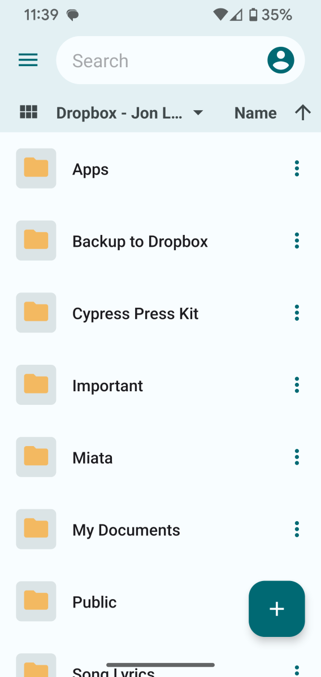This screenshot has height=677, width=321.
Task: Open more options for Important folder
Action: coord(297,385)
